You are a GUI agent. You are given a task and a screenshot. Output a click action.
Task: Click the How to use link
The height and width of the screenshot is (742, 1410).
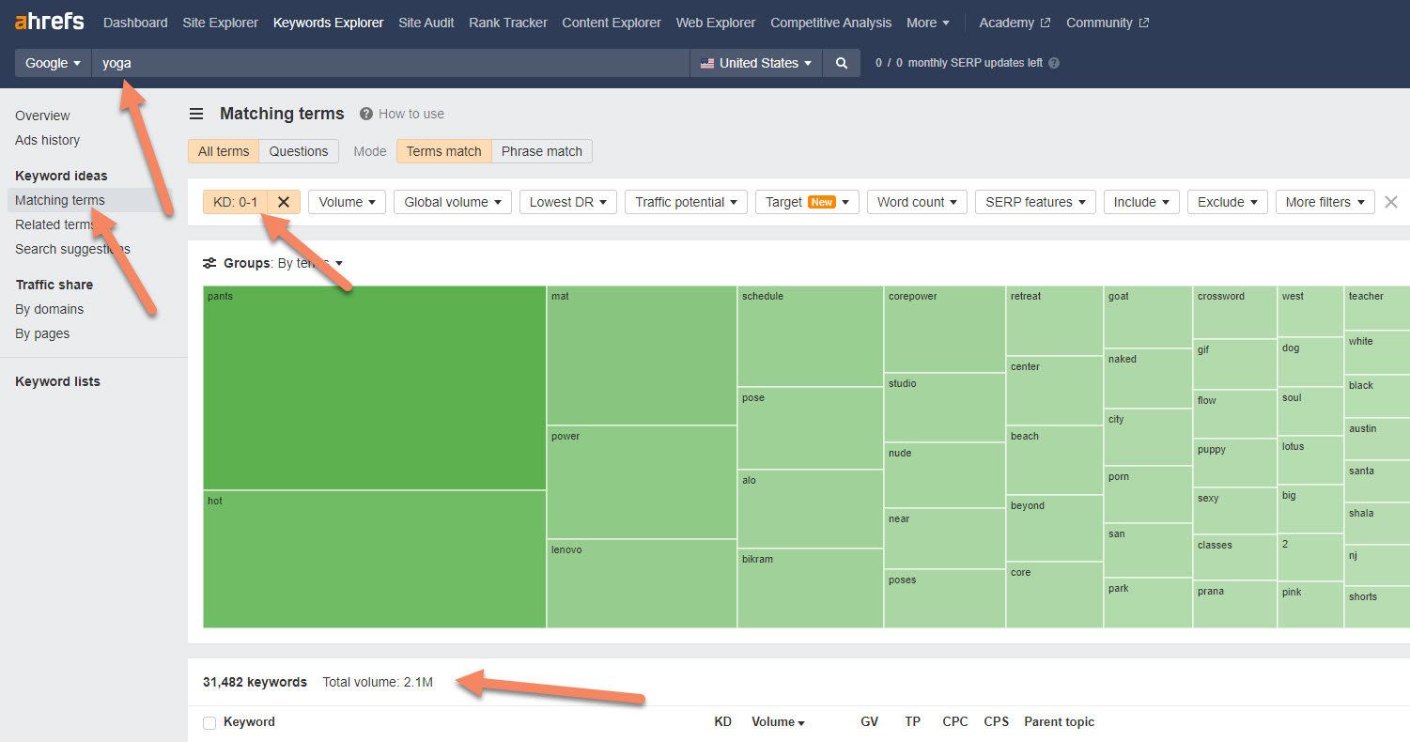[x=411, y=114]
